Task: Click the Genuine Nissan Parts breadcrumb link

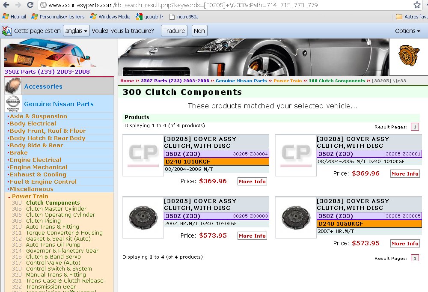Action: pyautogui.click(x=241, y=80)
